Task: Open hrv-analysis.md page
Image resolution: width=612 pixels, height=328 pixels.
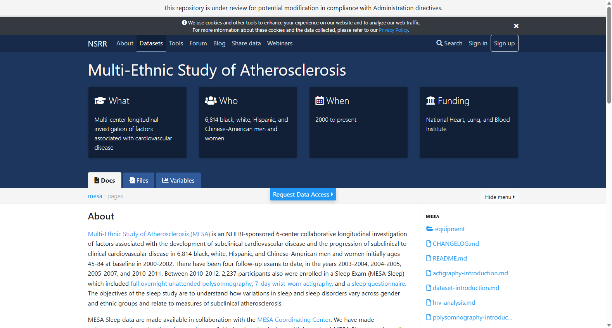Action: tap(454, 303)
